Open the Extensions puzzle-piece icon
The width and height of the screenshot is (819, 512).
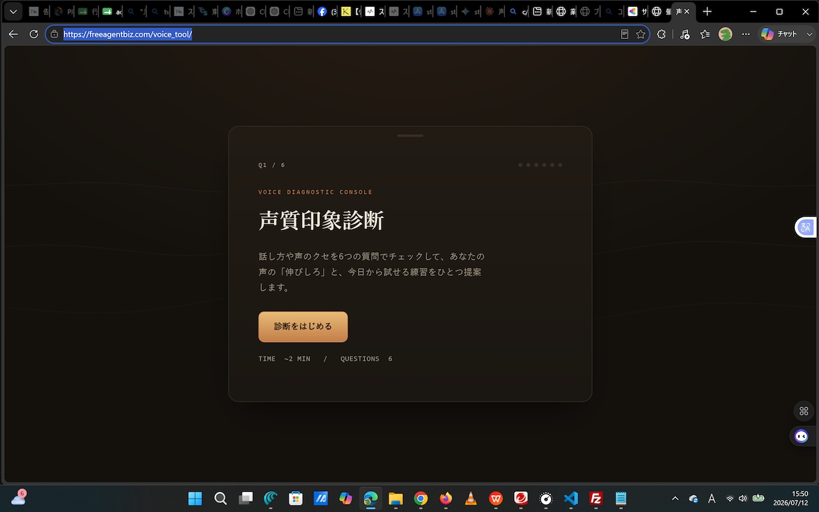click(x=661, y=34)
